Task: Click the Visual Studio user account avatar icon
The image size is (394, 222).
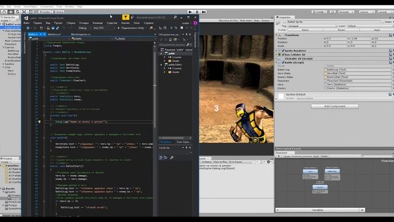Action: click(x=195, y=23)
